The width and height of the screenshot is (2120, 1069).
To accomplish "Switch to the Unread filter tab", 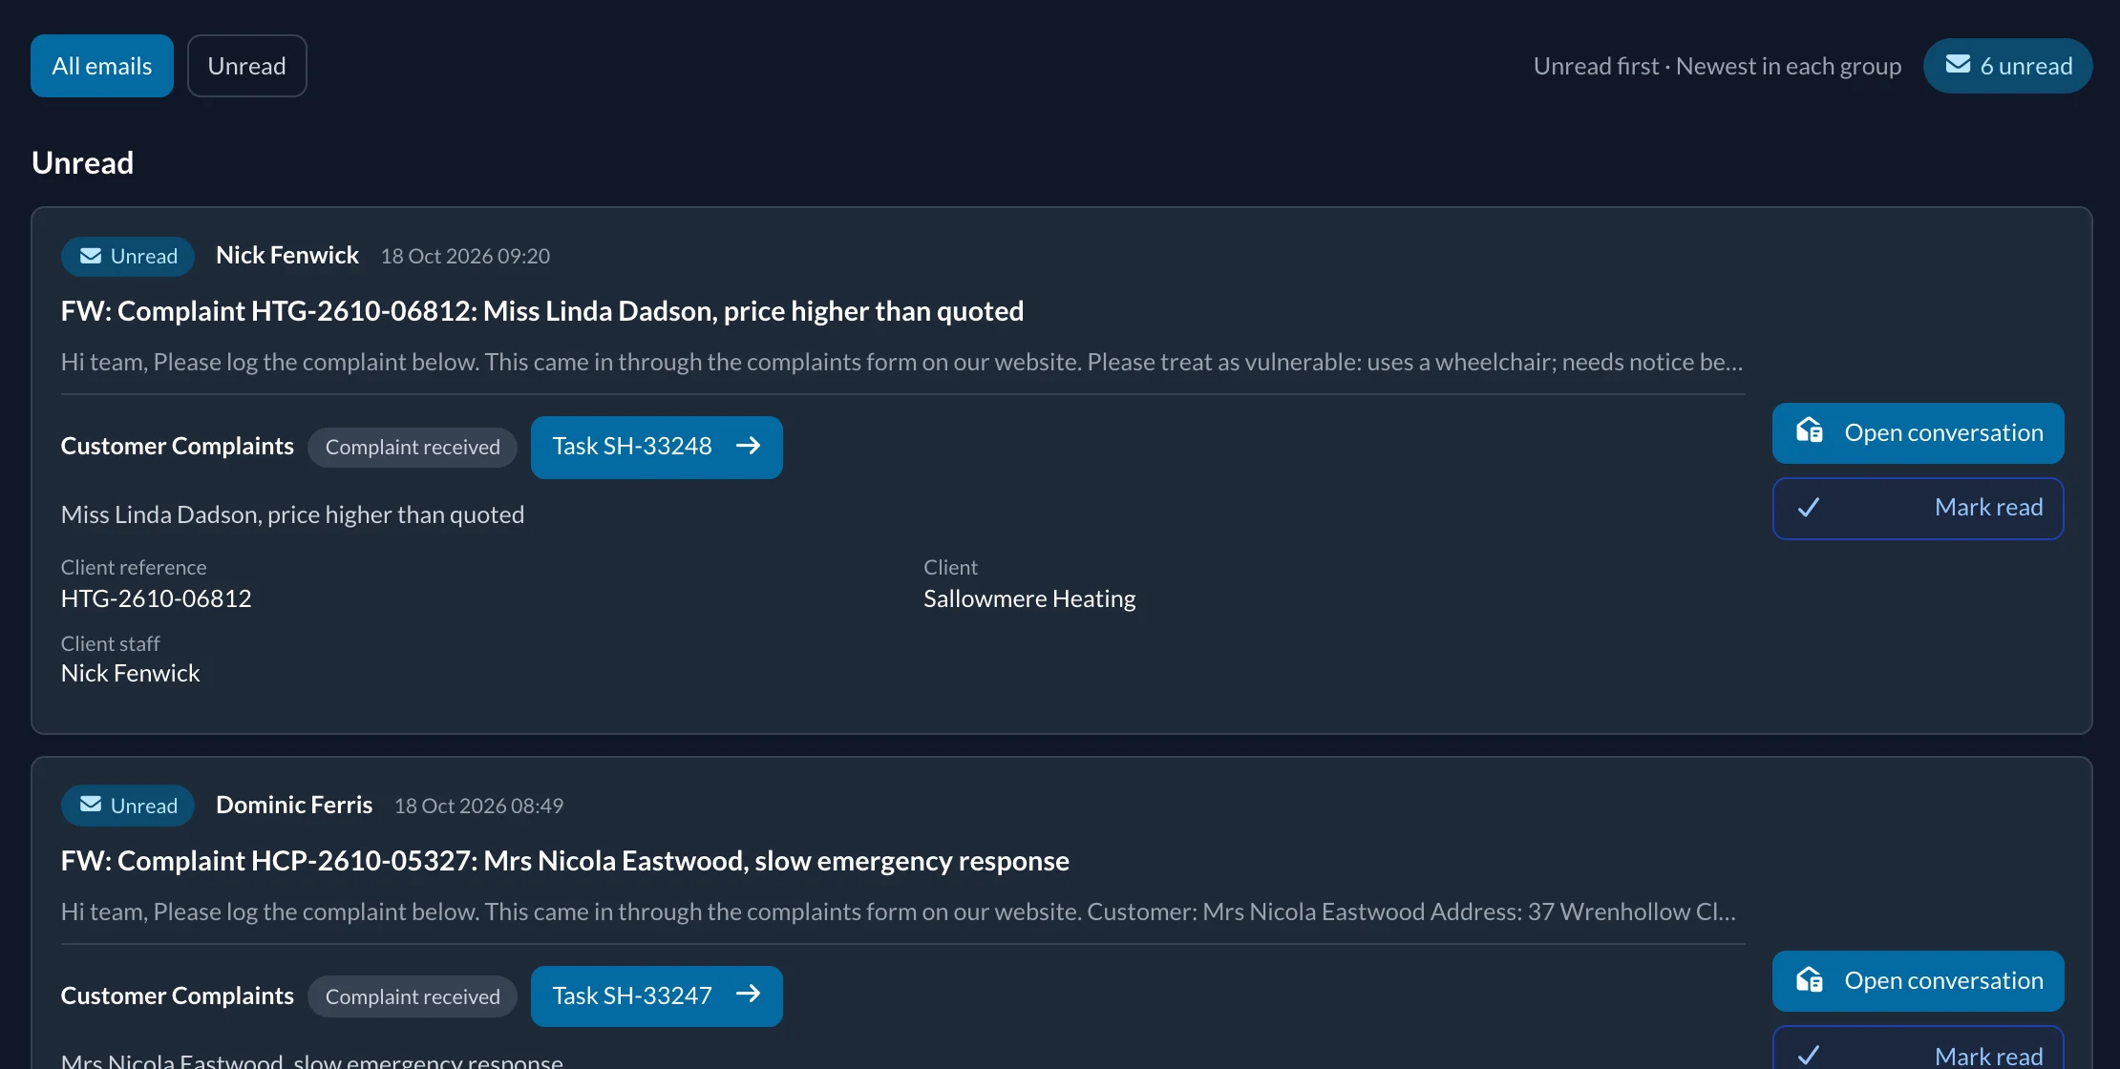I will [x=246, y=66].
